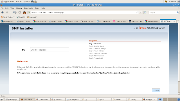Go back with the back arrow
Viewport: 180px width, 101px height.
pyautogui.click(x=3, y=12)
